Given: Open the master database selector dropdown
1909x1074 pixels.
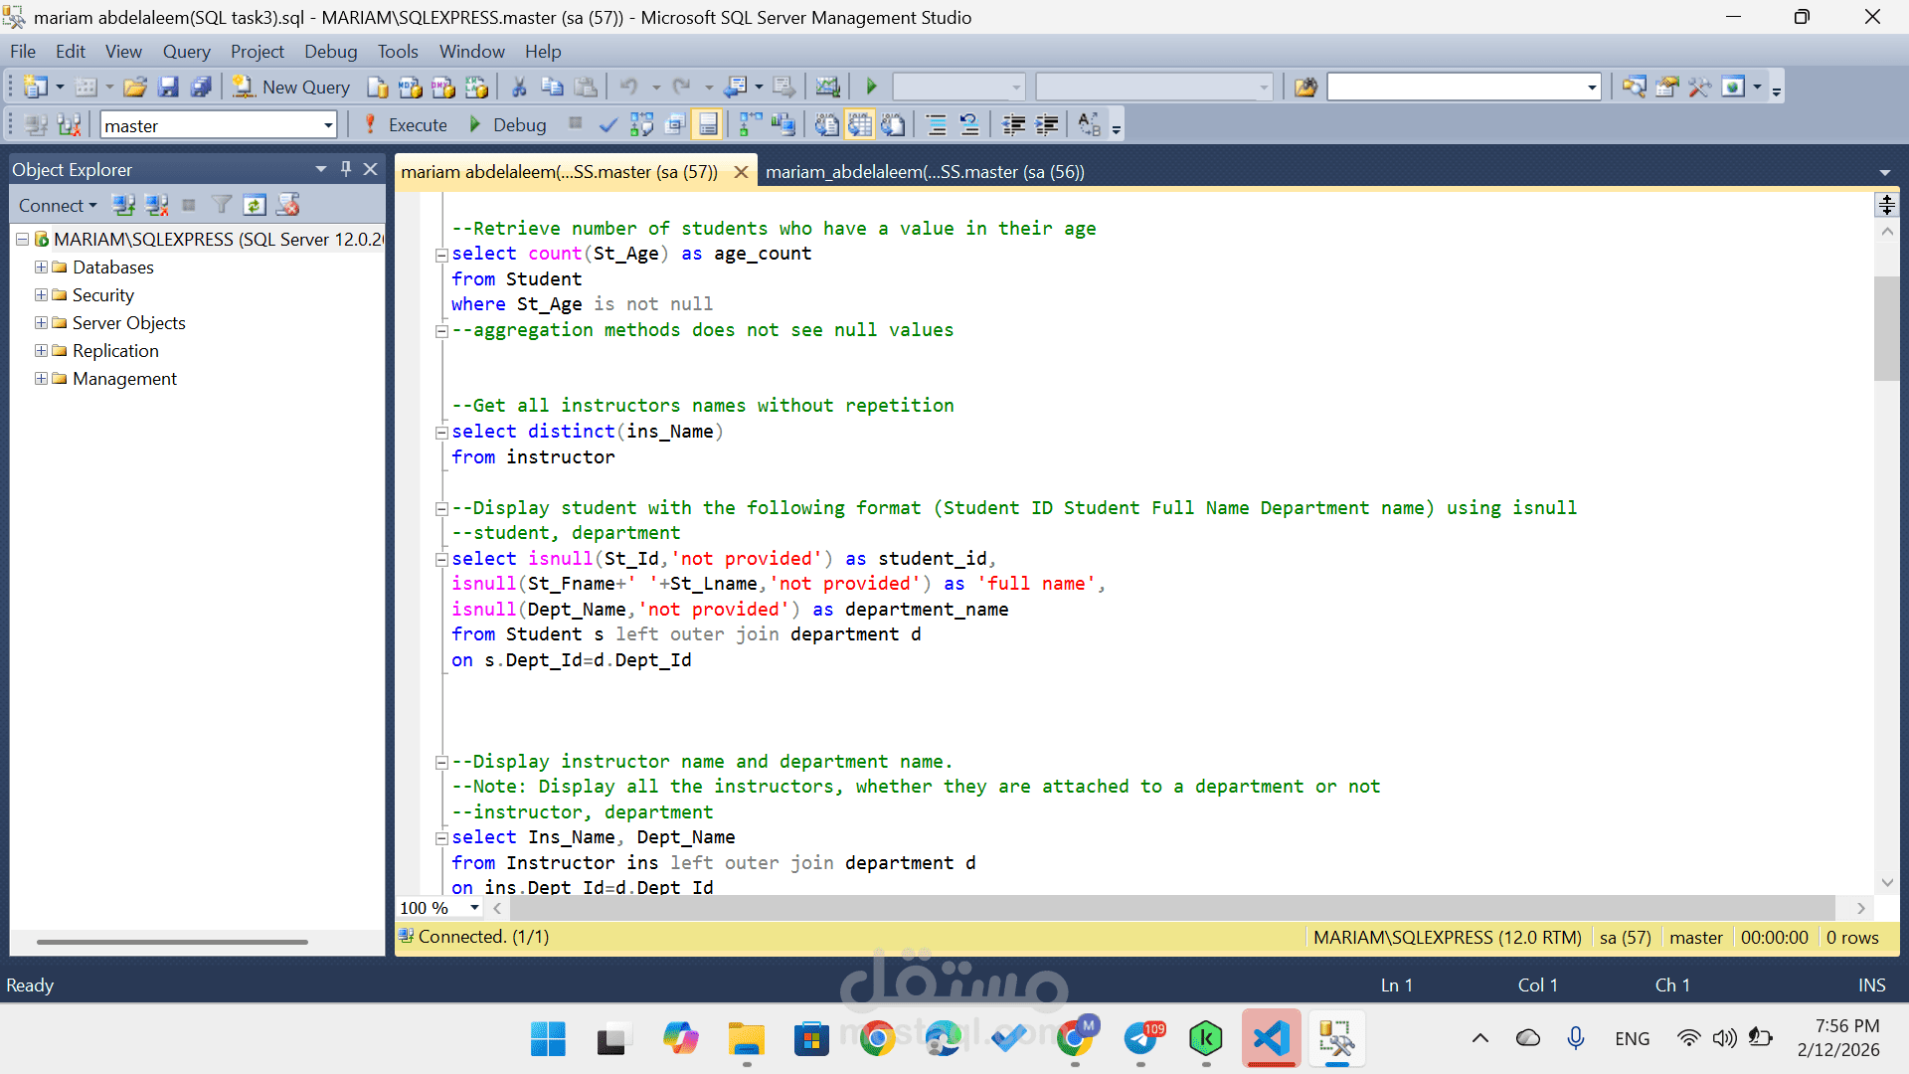Looking at the screenshot, I should 328,124.
